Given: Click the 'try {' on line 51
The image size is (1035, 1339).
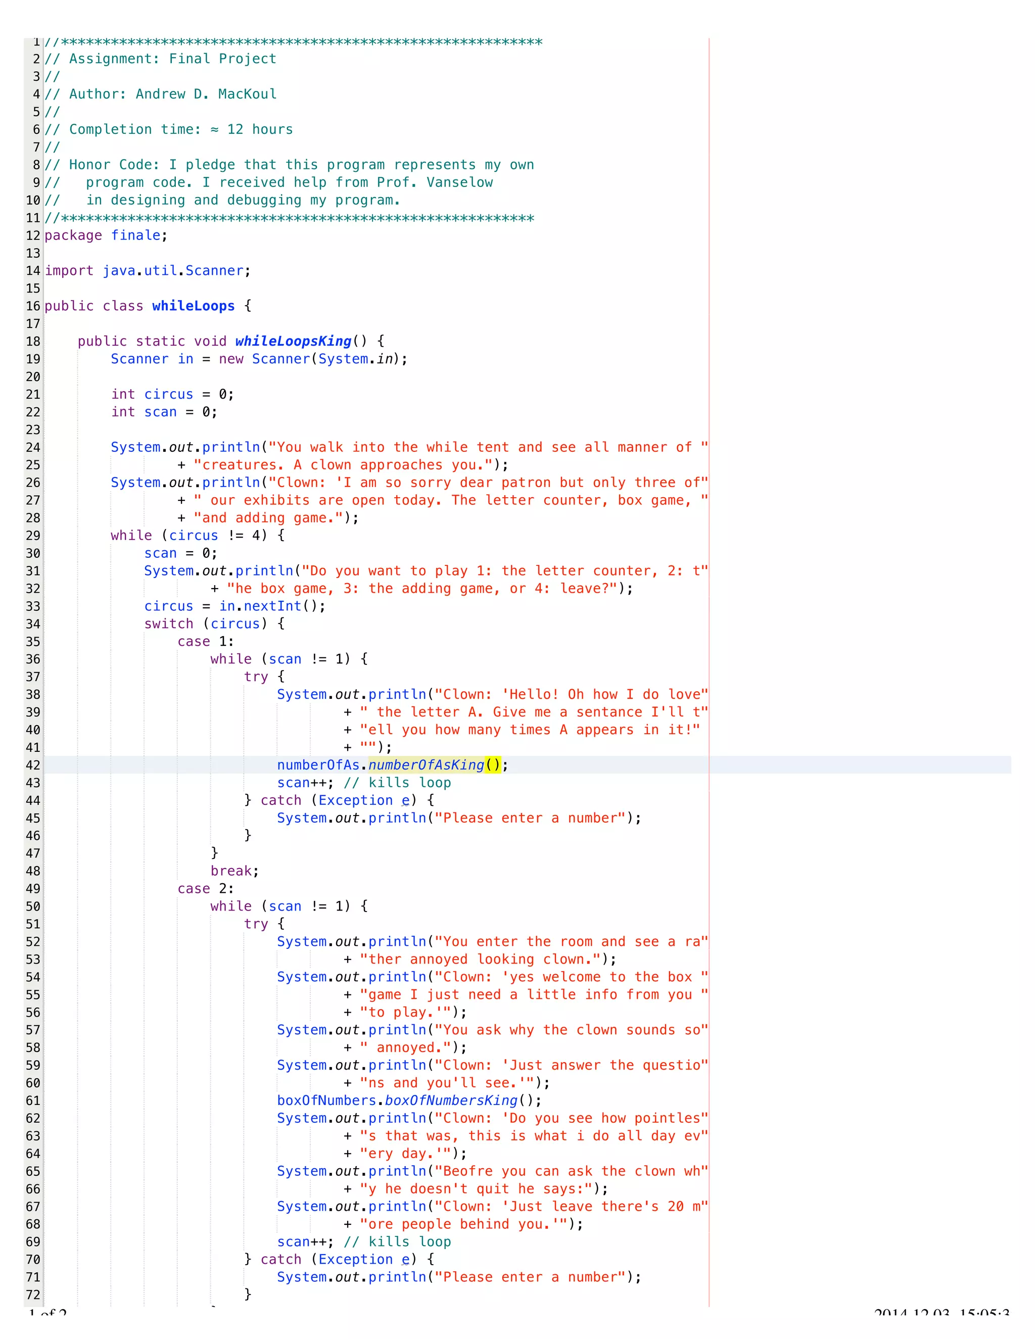Looking at the screenshot, I should (x=264, y=925).
